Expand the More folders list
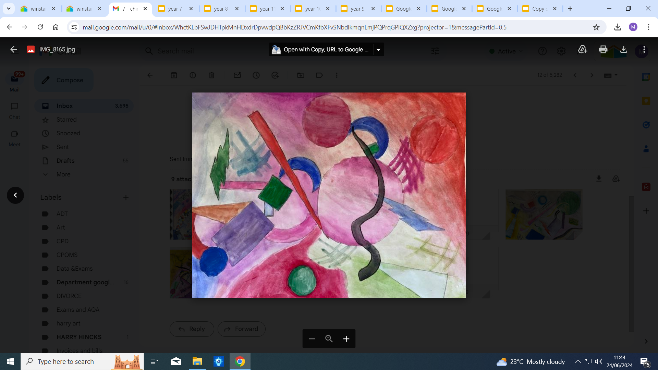Screen dimensions: 658x370 point(84,174)
